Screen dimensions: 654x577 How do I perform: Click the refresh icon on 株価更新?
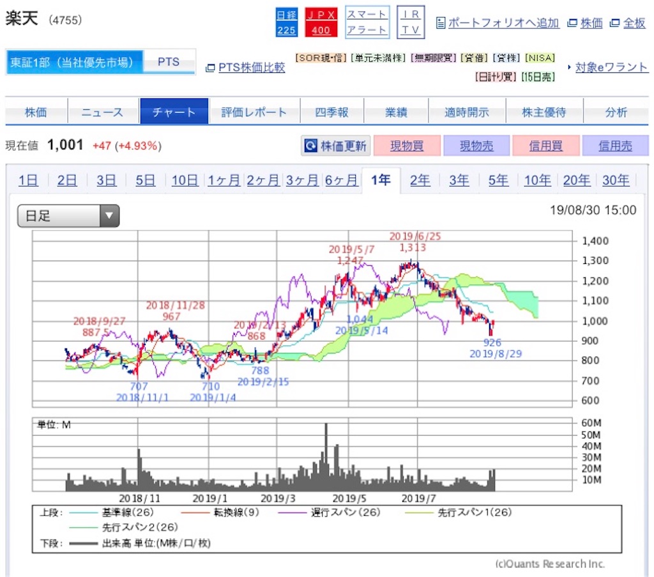click(311, 146)
